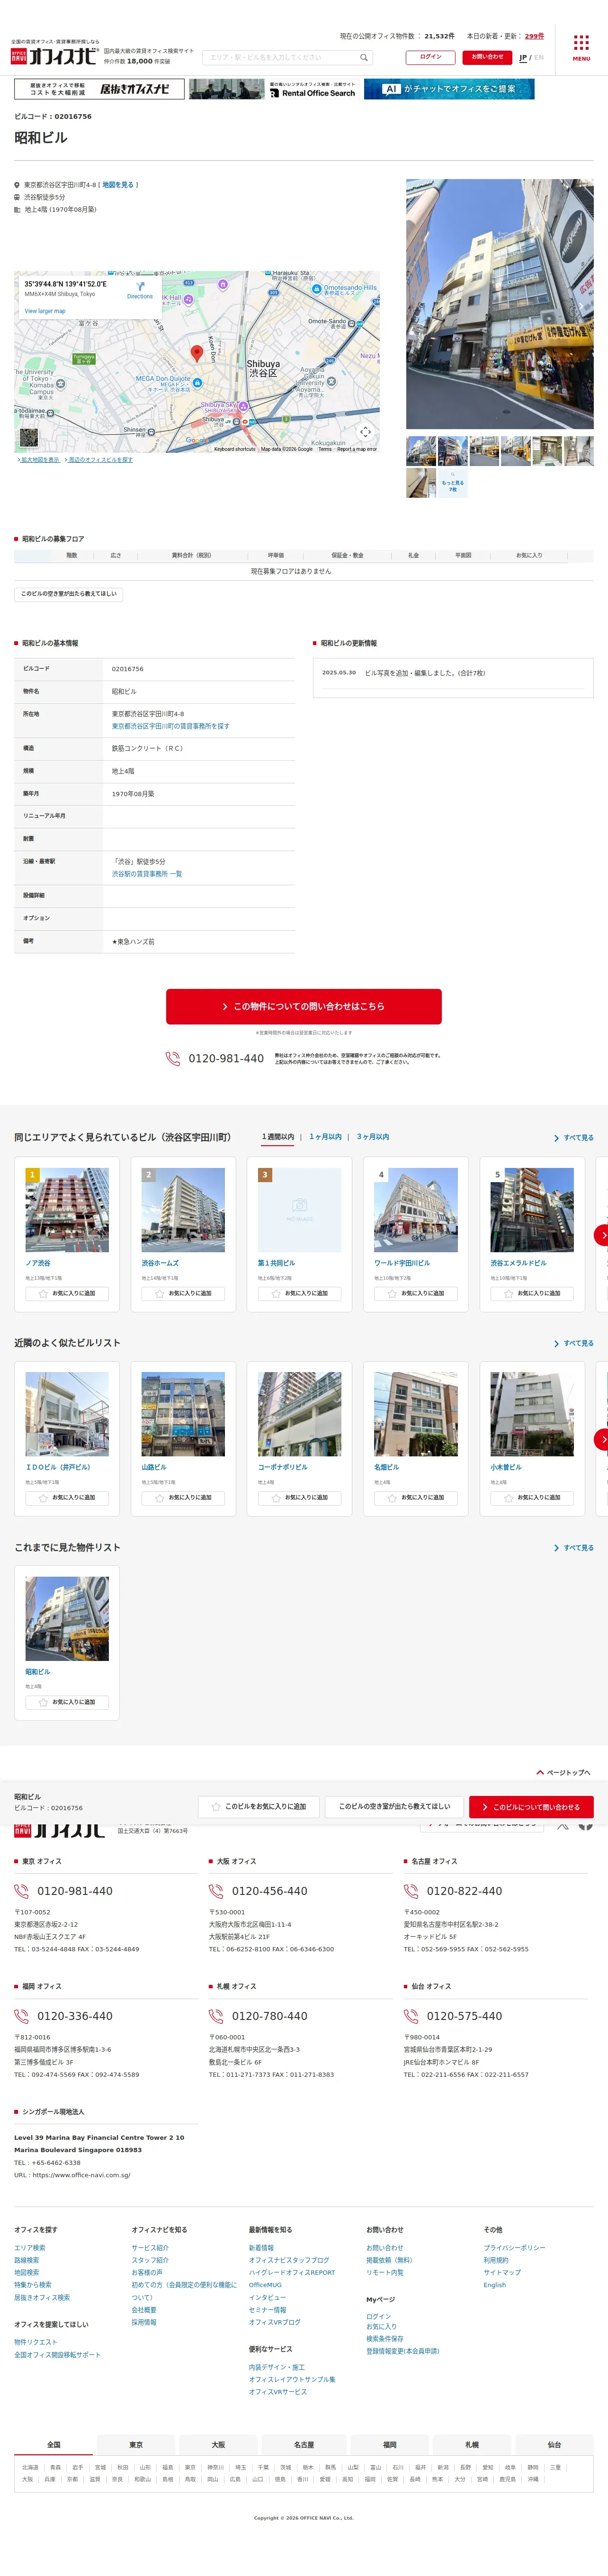The width and height of the screenshot is (608, 2576).
Task: Expand すべて見る for viewed properties
Action: (574, 1548)
